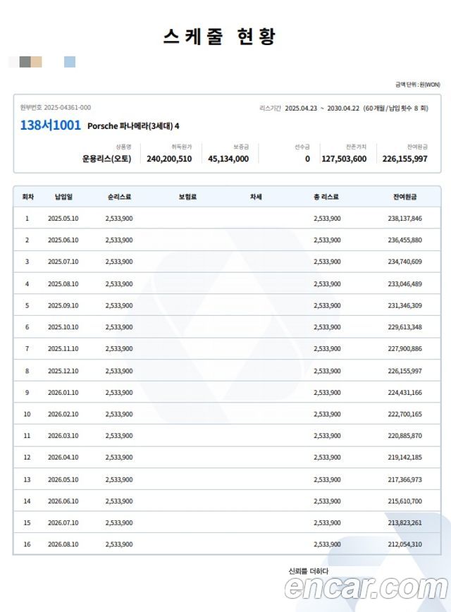Select the payment date 2025.05.10 cell

(63, 219)
